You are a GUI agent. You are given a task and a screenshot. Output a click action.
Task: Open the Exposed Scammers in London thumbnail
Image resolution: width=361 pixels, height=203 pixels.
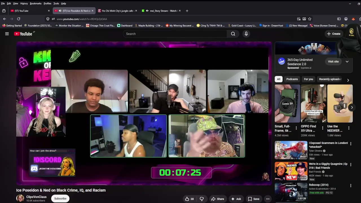pos(291,150)
